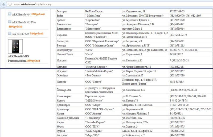Open the ARK Benefit M1S title link
The width and height of the screenshot is (213, 137).
pyautogui.click(x=18, y=56)
